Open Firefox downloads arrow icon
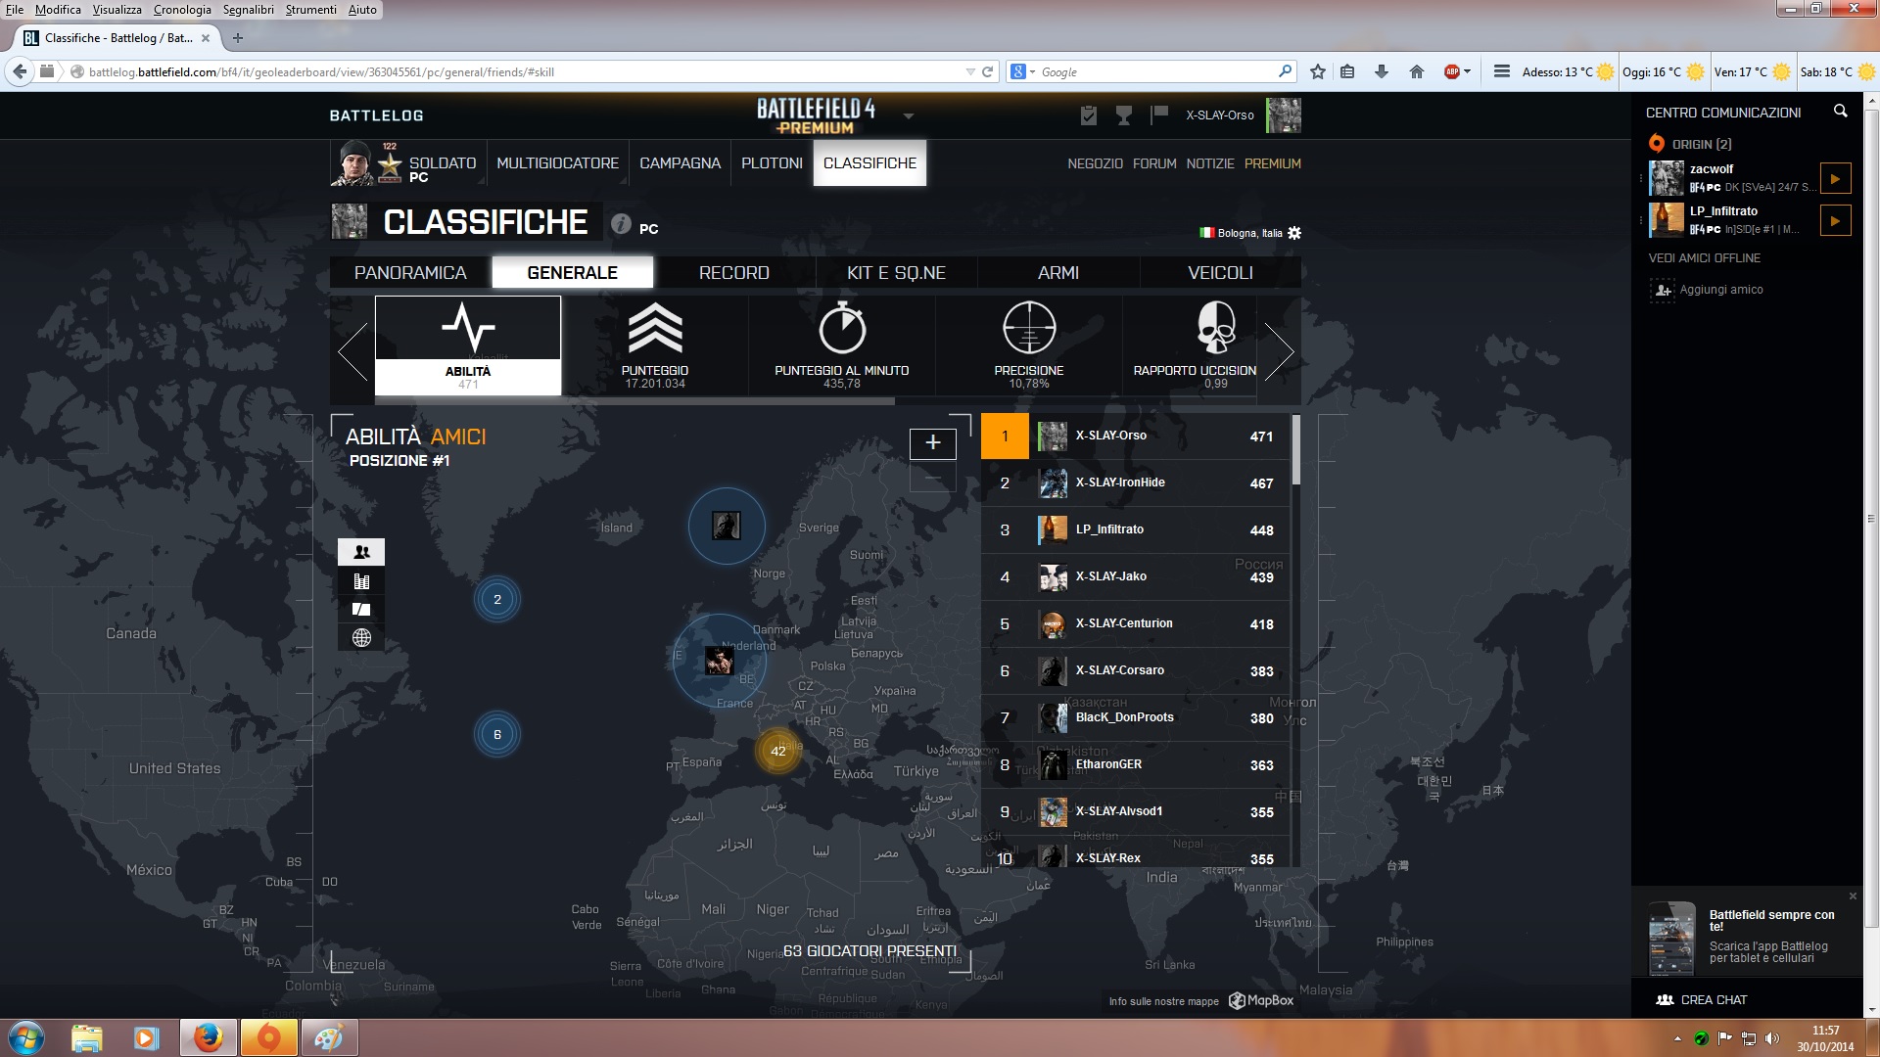This screenshot has width=1880, height=1057. (x=1382, y=71)
